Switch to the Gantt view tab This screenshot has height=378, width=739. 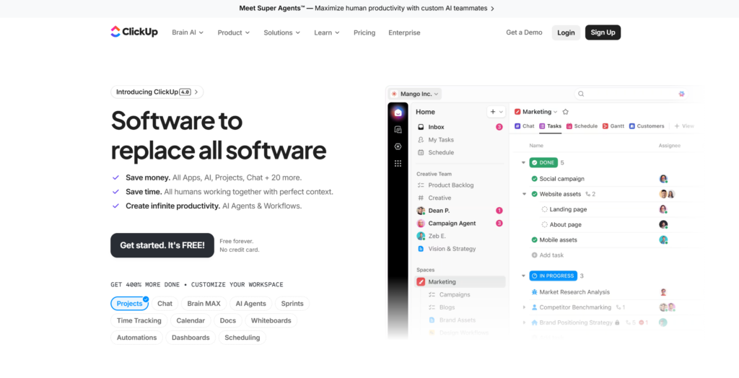(x=613, y=126)
